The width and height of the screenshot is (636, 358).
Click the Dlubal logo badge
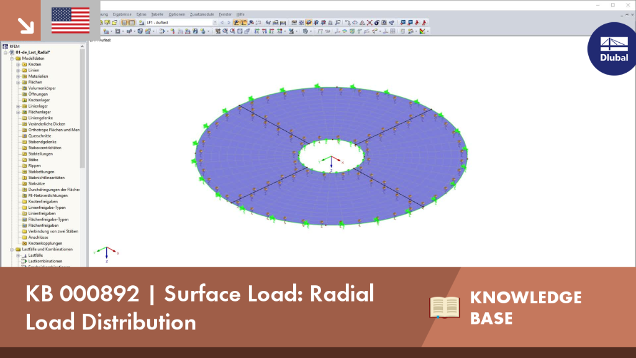613,48
